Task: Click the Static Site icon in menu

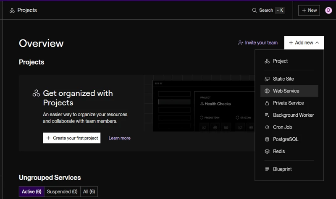Action: point(267,79)
